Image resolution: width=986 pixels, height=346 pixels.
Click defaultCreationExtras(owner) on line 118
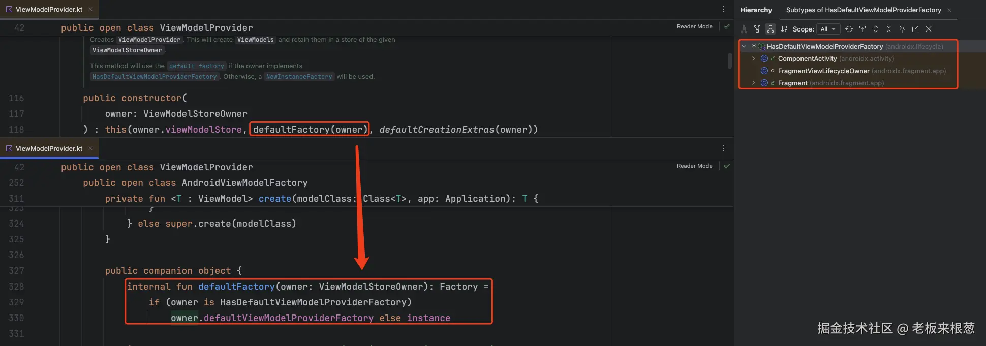456,130
